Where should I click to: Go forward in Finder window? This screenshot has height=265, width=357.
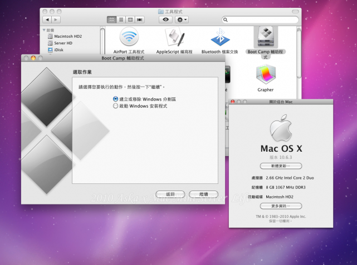pos(56,20)
